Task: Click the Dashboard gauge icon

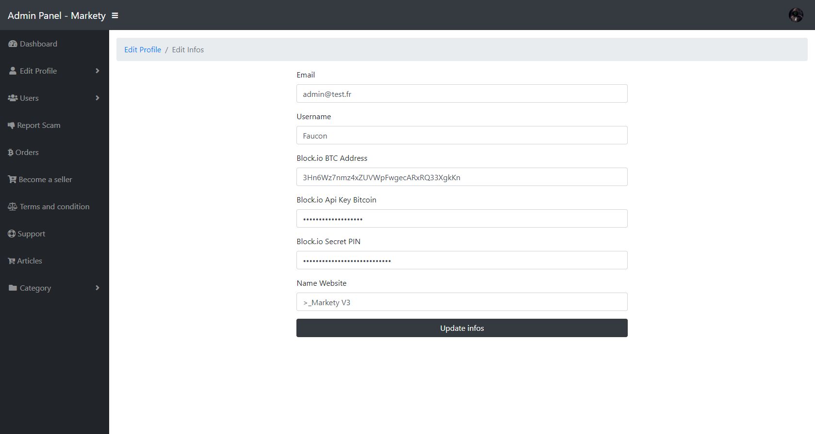Action: point(13,44)
